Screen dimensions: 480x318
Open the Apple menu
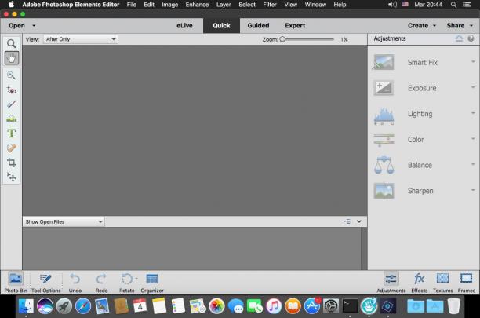coord(11,5)
